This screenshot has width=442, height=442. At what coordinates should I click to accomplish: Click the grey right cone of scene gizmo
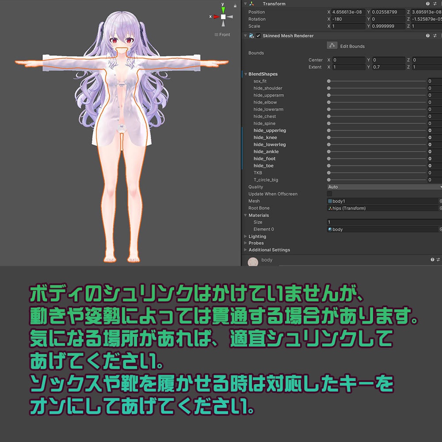[230, 17]
